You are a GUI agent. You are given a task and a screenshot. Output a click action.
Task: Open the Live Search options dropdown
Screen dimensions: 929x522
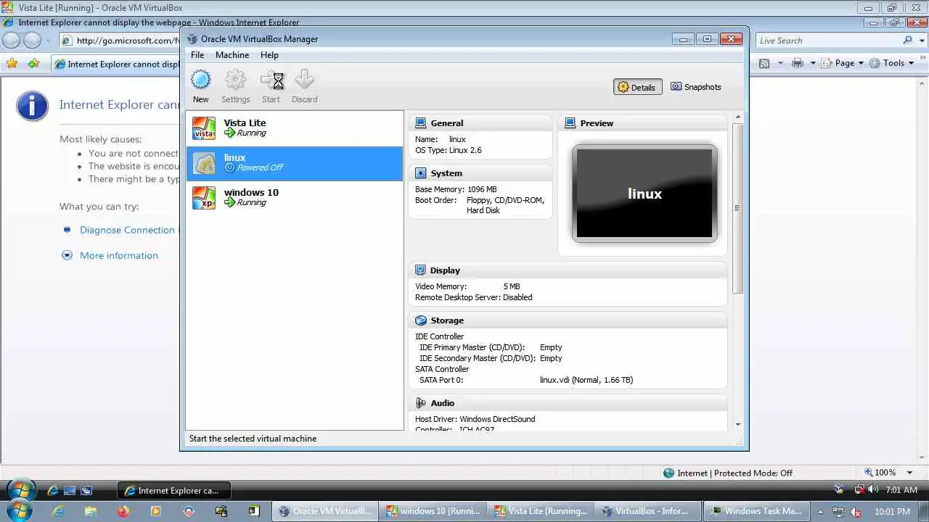click(x=921, y=41)
